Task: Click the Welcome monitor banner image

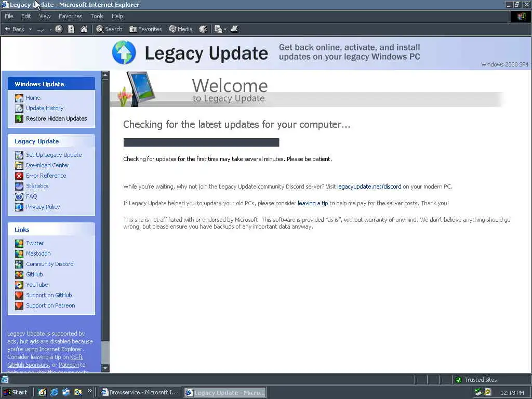Action: click(x=137, y=89)
